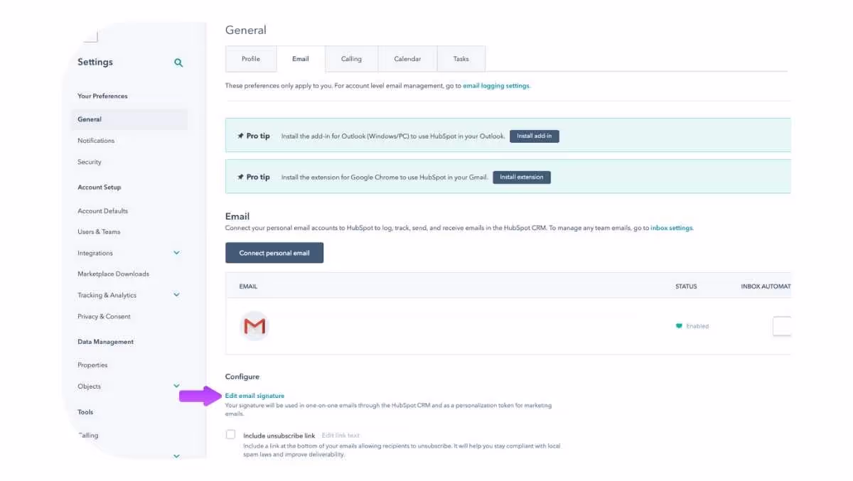Expand the Integrations sidebar section
853x481 pixels.
[176, 253]
